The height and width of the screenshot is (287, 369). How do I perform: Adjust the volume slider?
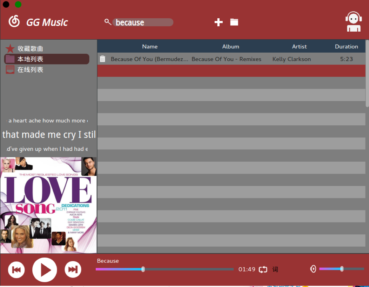click(342, 269)
